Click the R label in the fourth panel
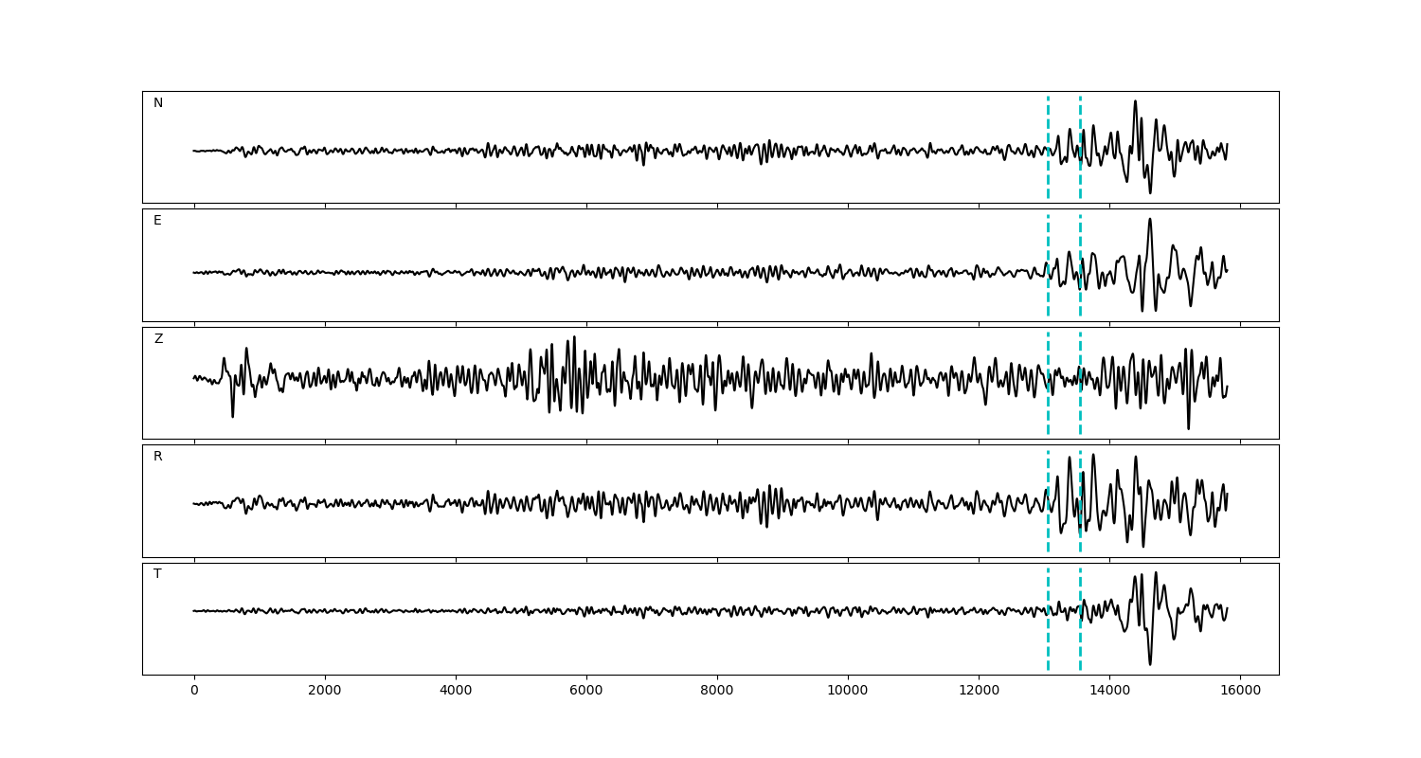Screen dimensions: 1421x758 (157, 457)
